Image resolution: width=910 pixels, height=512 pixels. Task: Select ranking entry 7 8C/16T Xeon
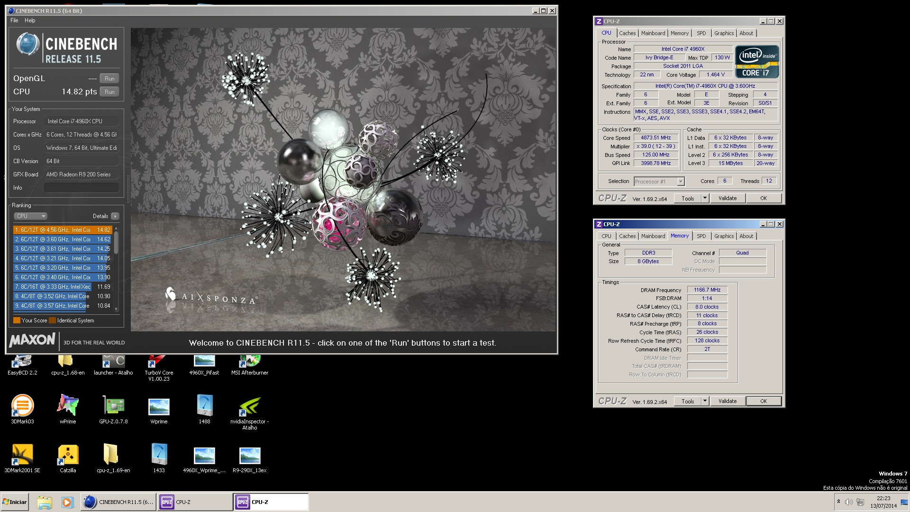63,287
